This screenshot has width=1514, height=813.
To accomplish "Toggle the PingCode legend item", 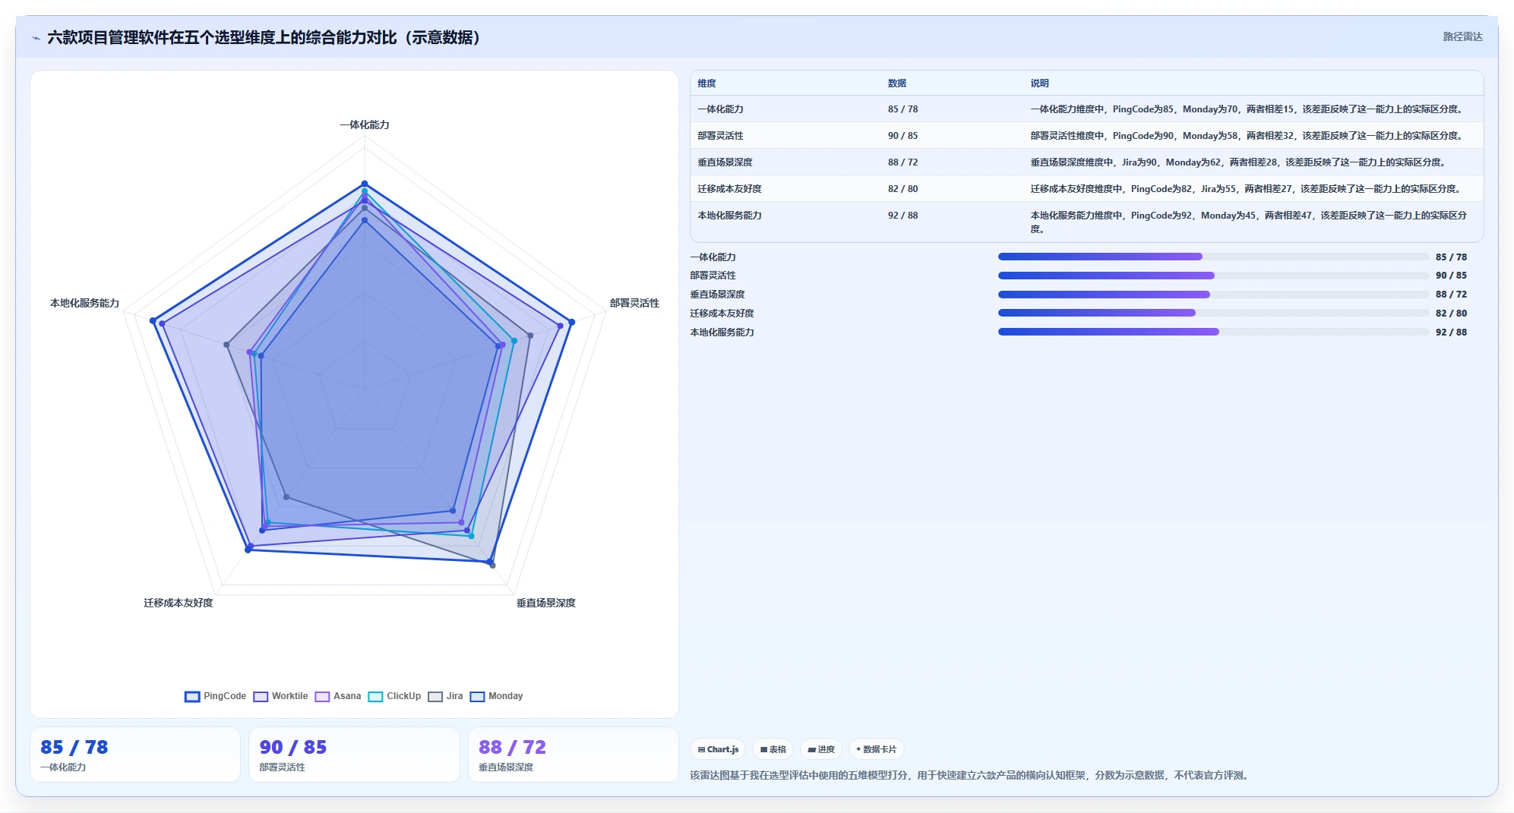I will 216,696.
